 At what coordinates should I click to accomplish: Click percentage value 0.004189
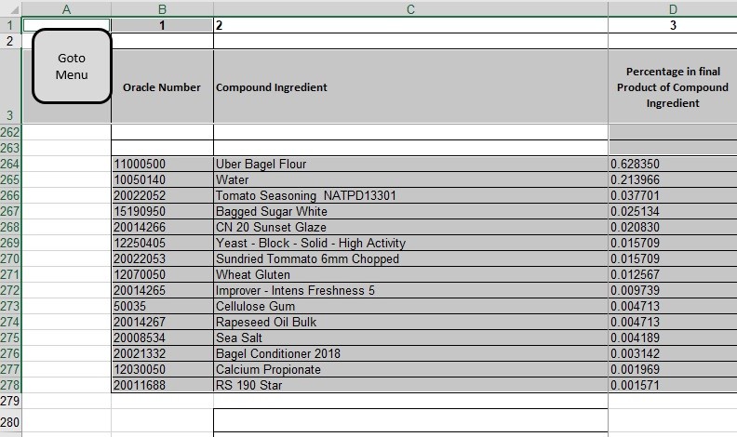pyautogui.click(x=673, y=338)
